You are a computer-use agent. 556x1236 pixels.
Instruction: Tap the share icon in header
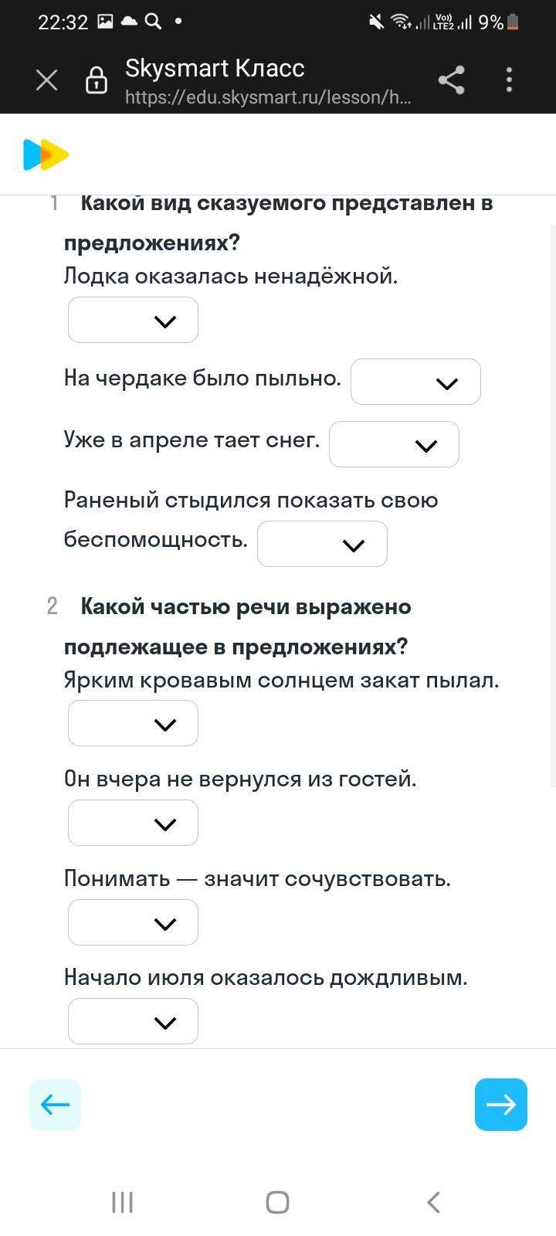coord(451,80)
